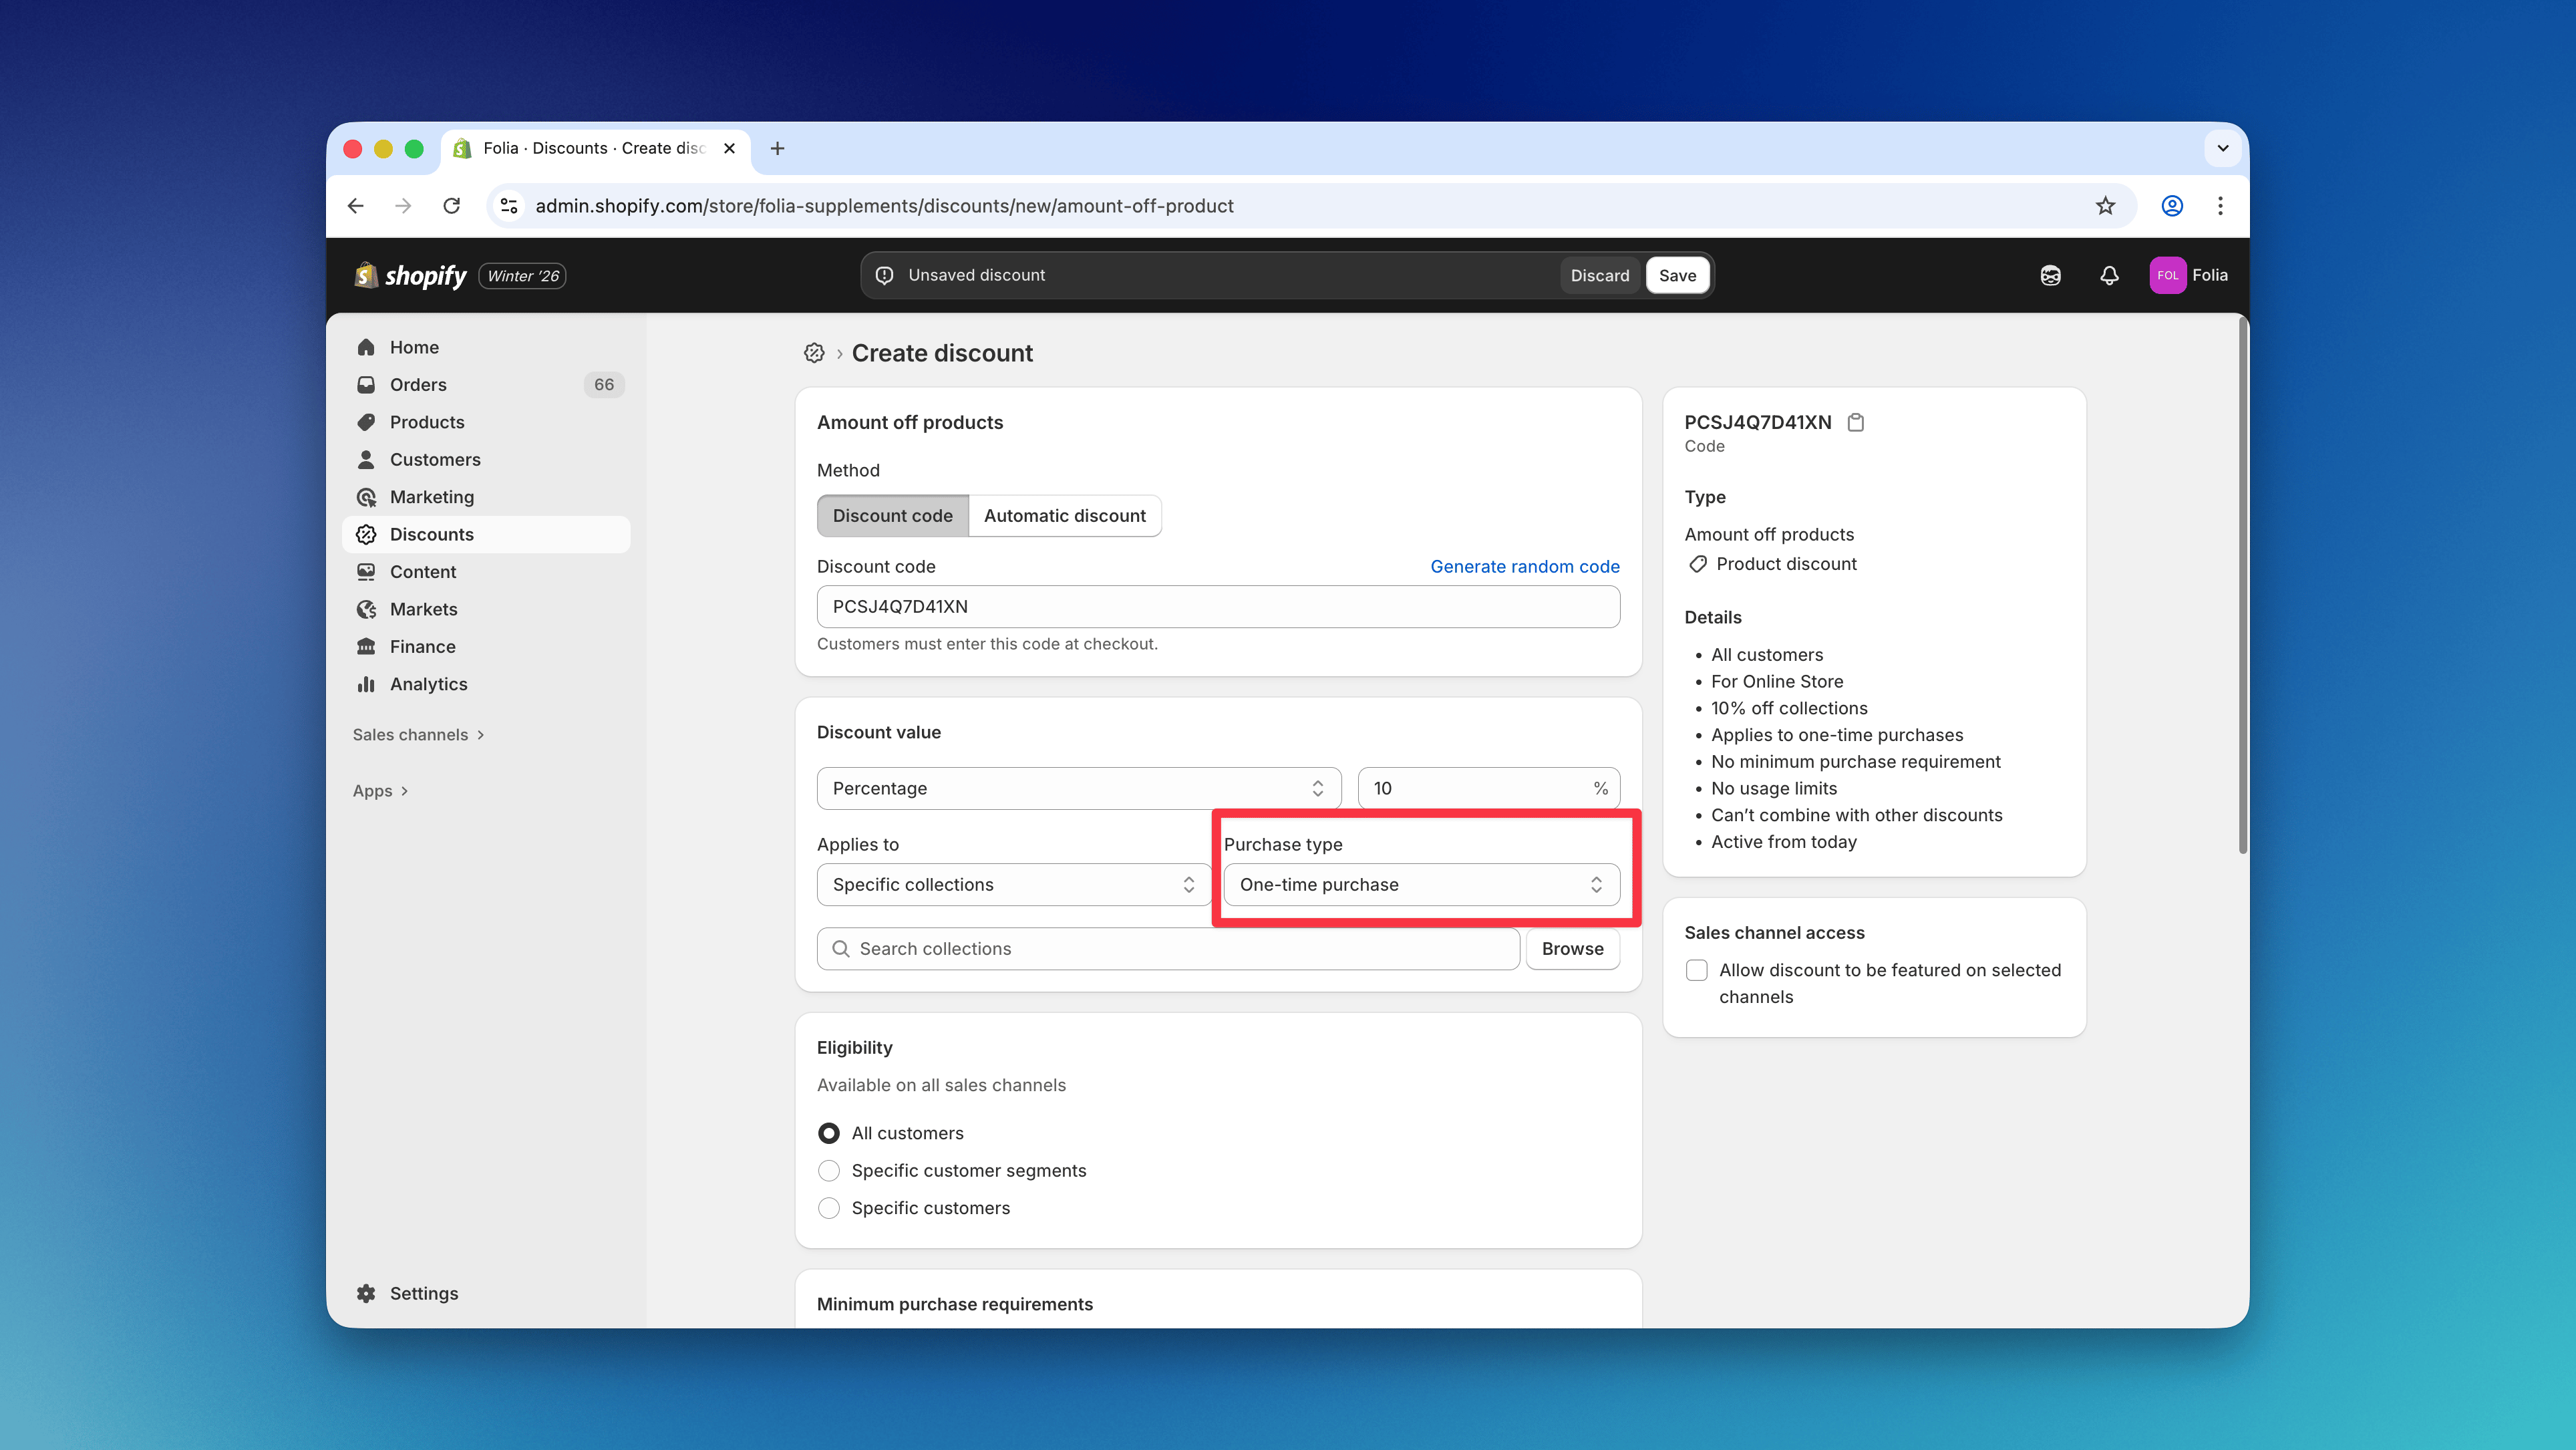Copy the discount code PCSJ4Q7D41XN

[1856, 422]
